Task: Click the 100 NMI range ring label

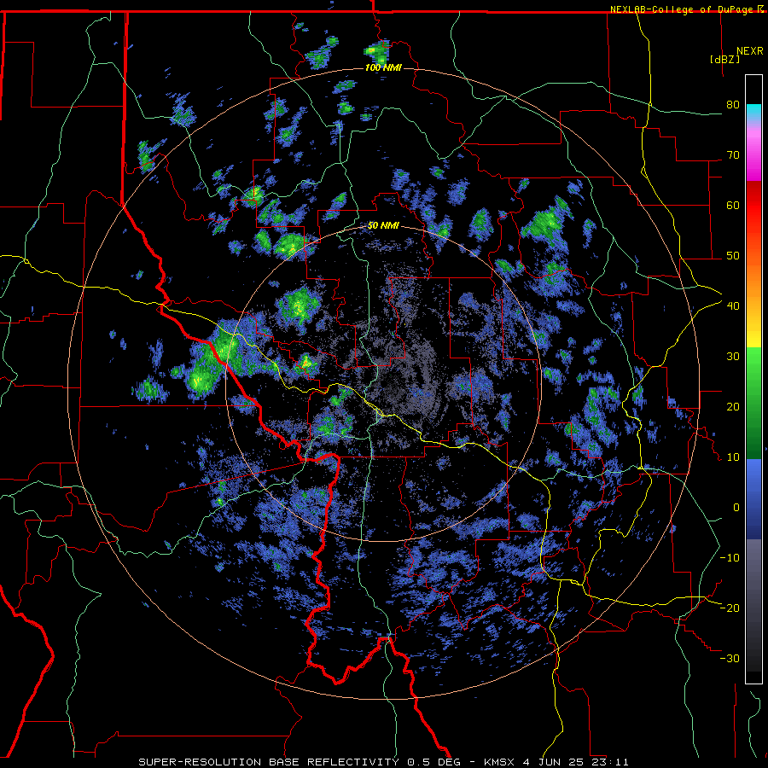Action: 383,67
